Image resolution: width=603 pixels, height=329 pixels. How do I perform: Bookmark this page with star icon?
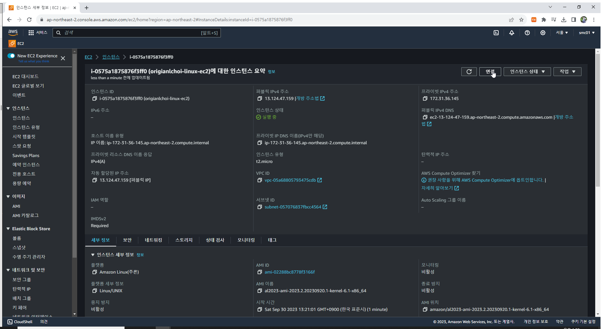(x=521, y=20)
